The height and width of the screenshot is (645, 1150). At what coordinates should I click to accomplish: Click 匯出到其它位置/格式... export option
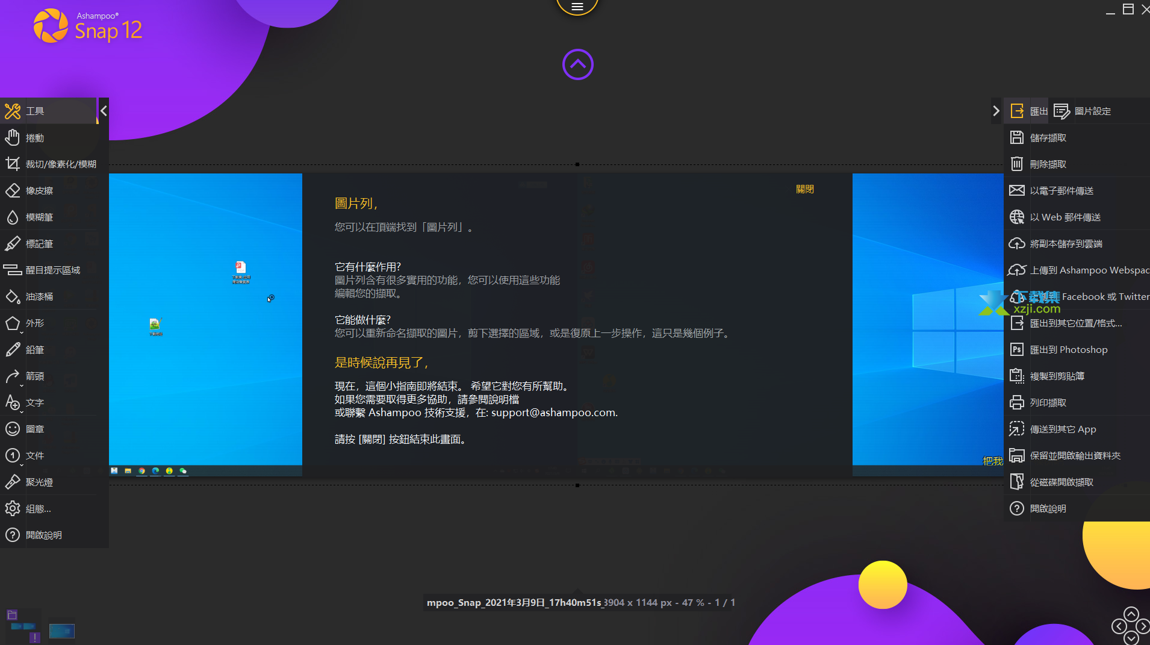(1077, 323)
